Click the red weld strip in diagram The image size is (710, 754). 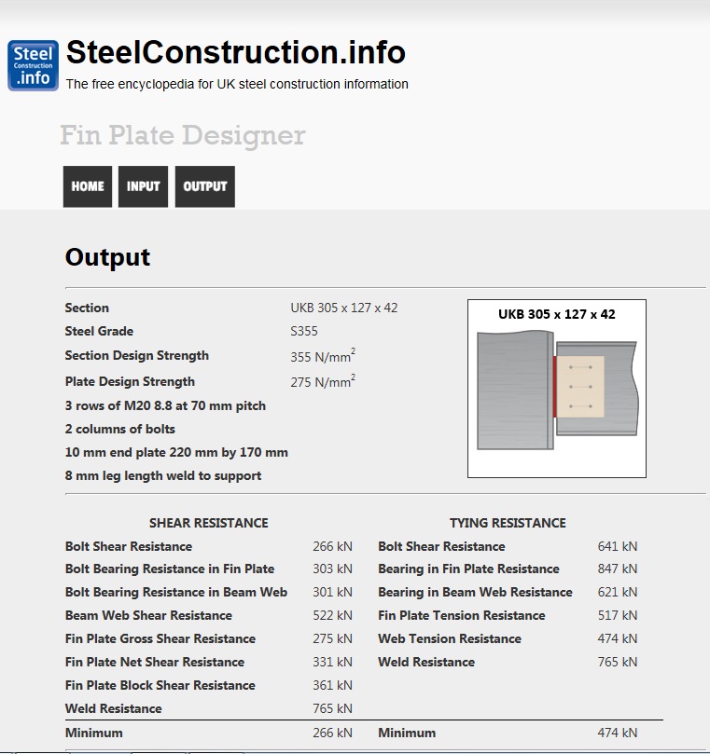(554, 386)
